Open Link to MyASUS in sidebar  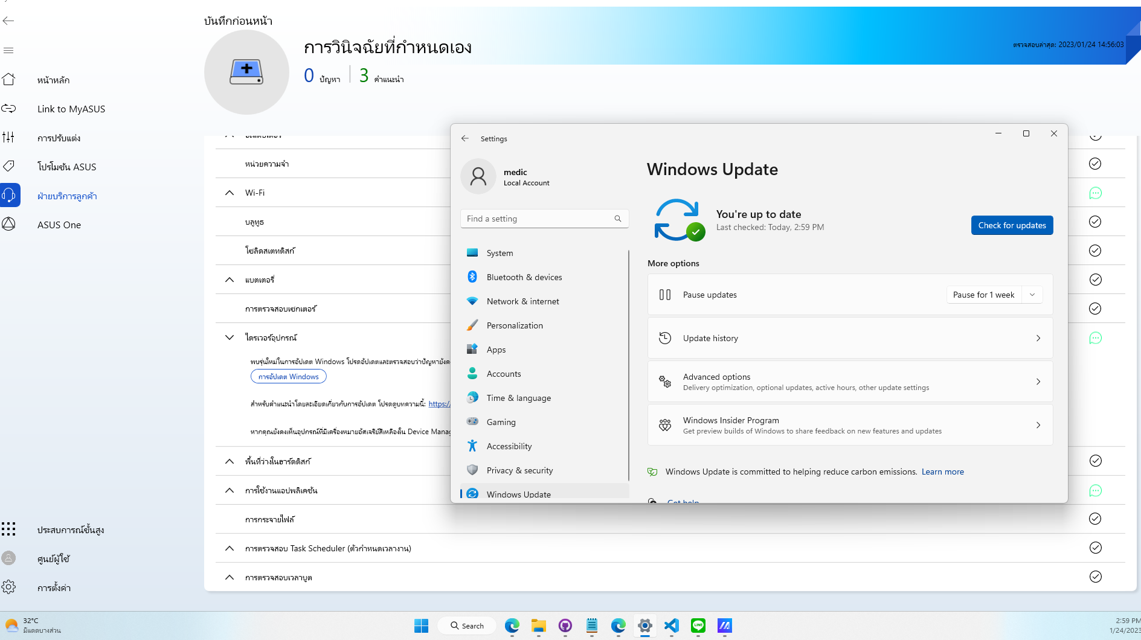[71, 109]
